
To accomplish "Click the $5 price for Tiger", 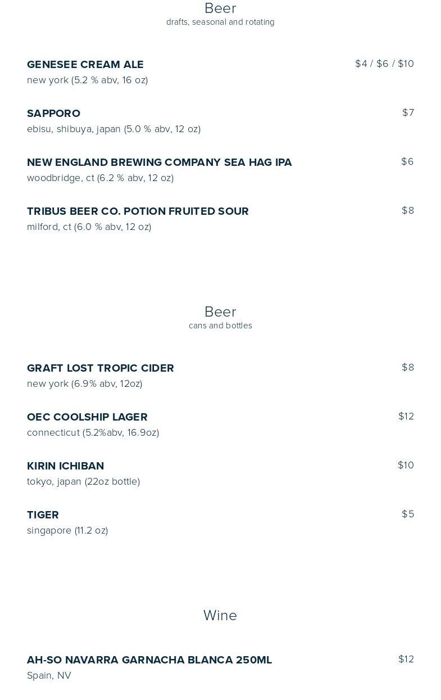I will [408, 514].
